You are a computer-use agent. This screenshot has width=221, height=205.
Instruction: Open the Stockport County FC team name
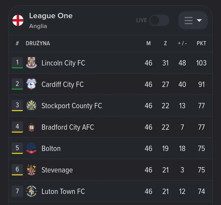[71, 106]
